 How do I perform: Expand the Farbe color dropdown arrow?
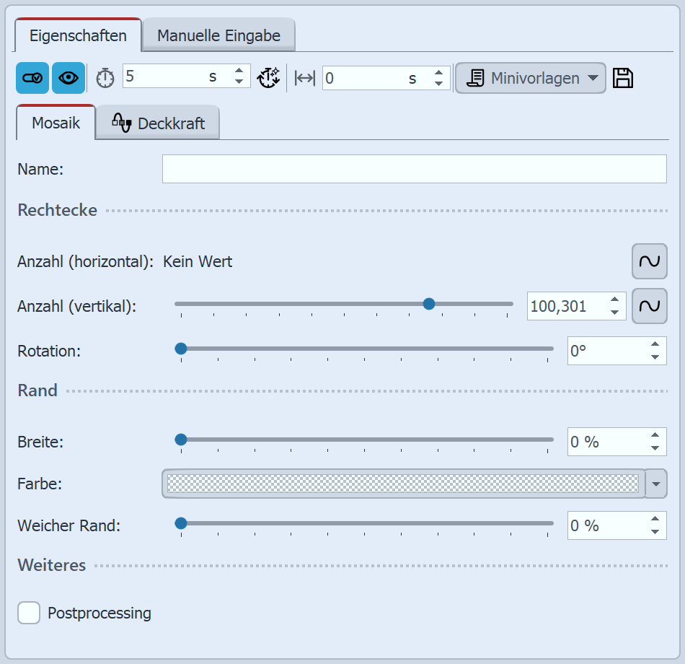(x=655, y=484)
